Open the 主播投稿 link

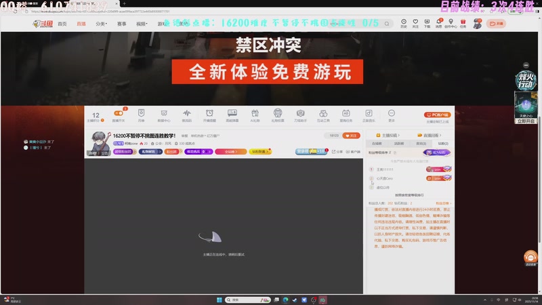388,135
